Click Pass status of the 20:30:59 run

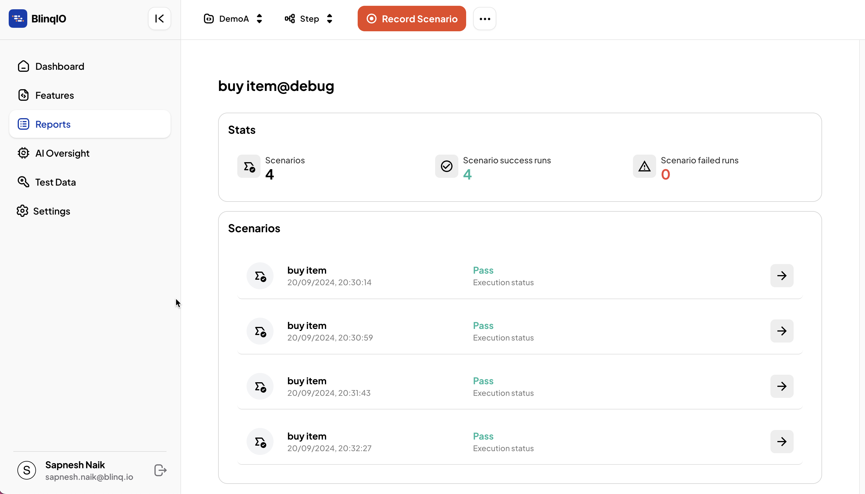coord(483,326)
